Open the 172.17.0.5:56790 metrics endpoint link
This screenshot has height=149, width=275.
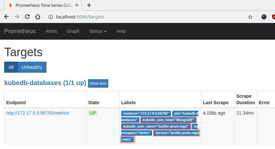37,113
